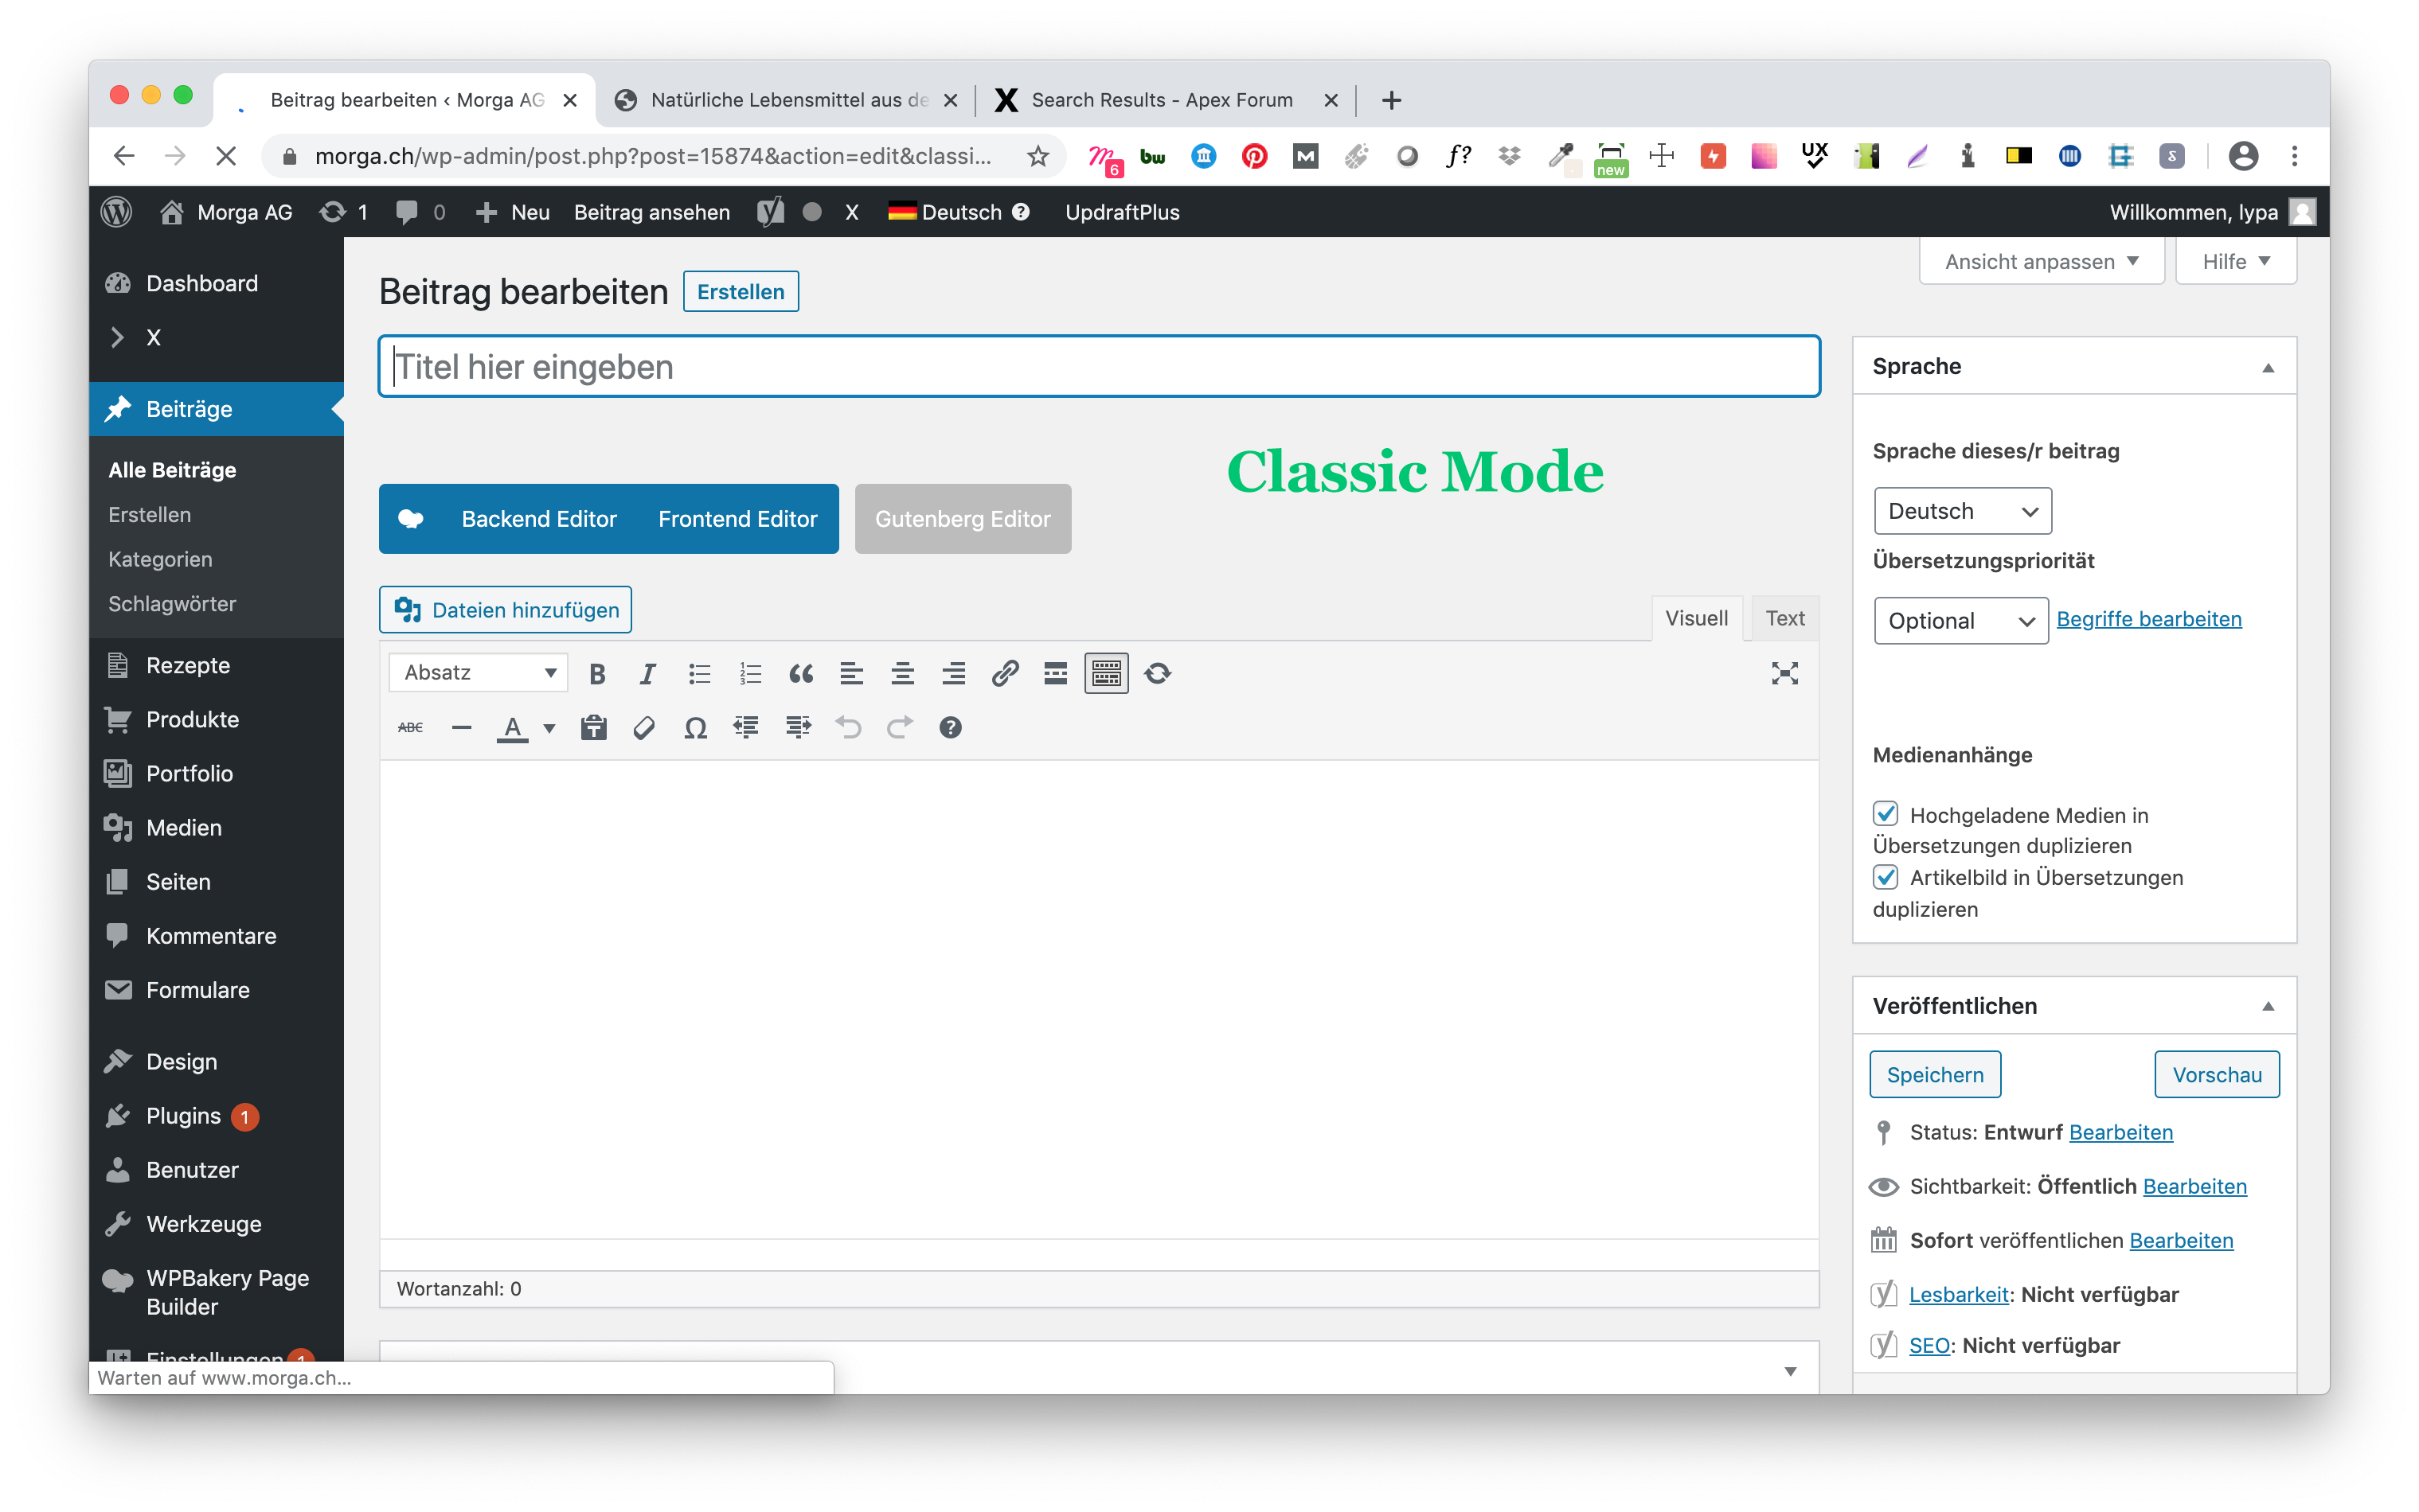
Task: Insert a horizontal line
Action: coord(461,727)
